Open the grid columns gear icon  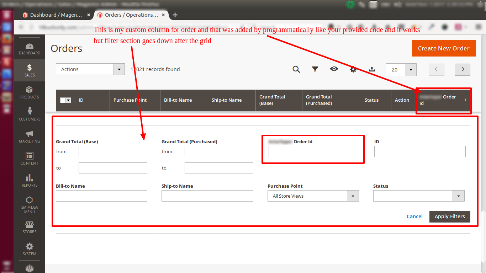[353, 69]
